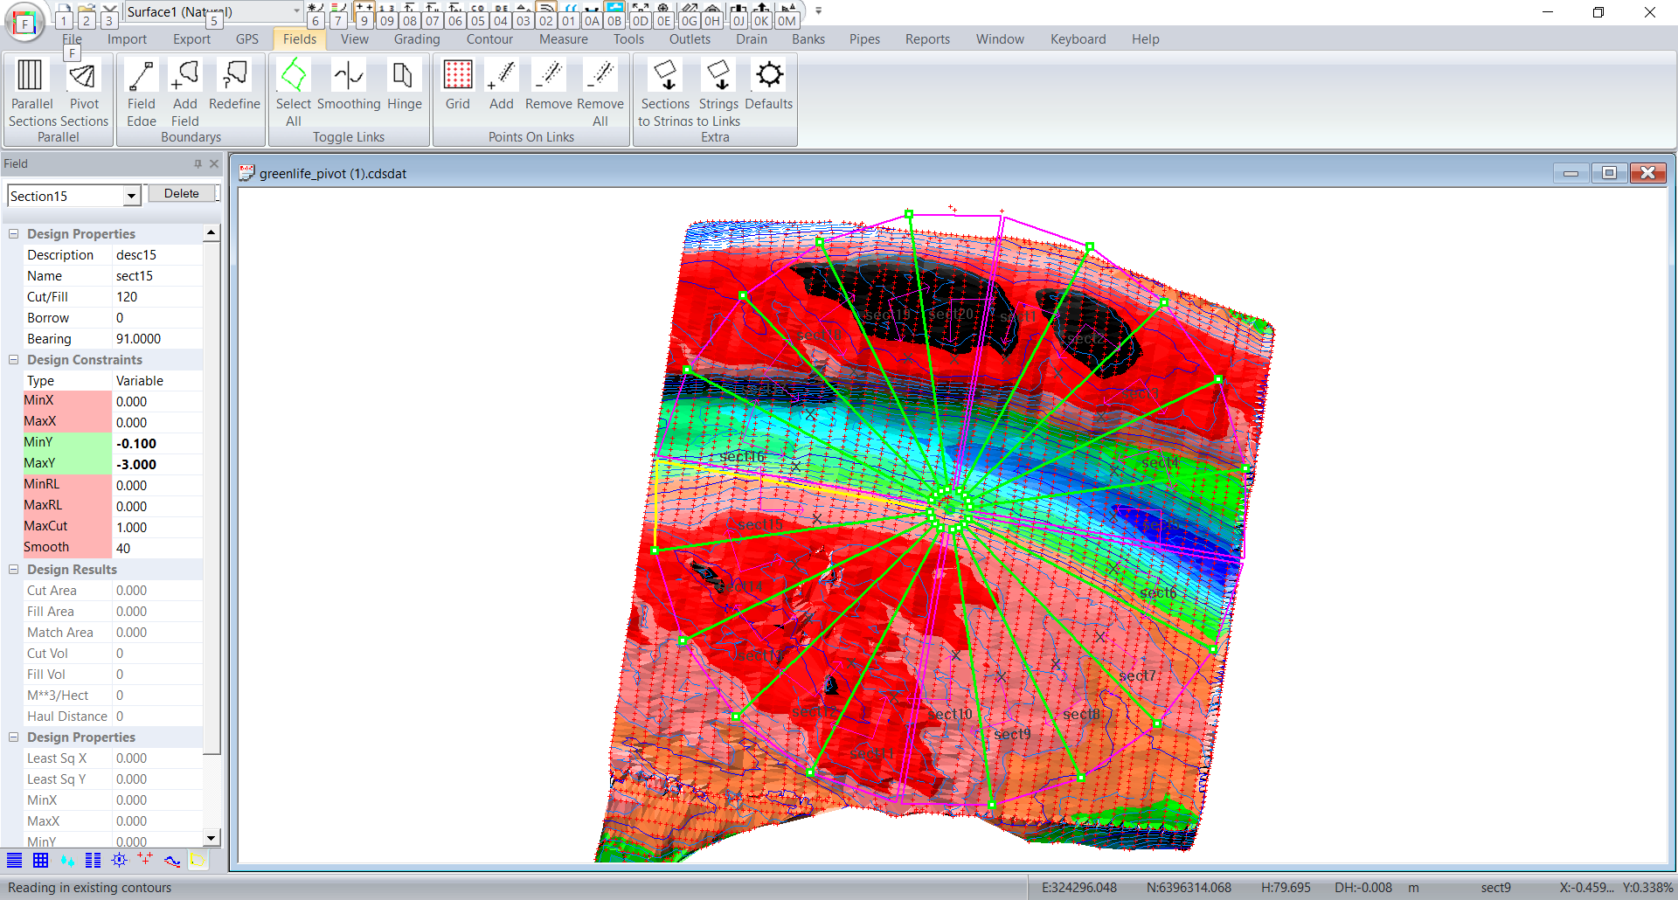1678x900 pixels.
Task: Expand the Surface1 (Natural) surface selector
Action: [x=296, y=11]
